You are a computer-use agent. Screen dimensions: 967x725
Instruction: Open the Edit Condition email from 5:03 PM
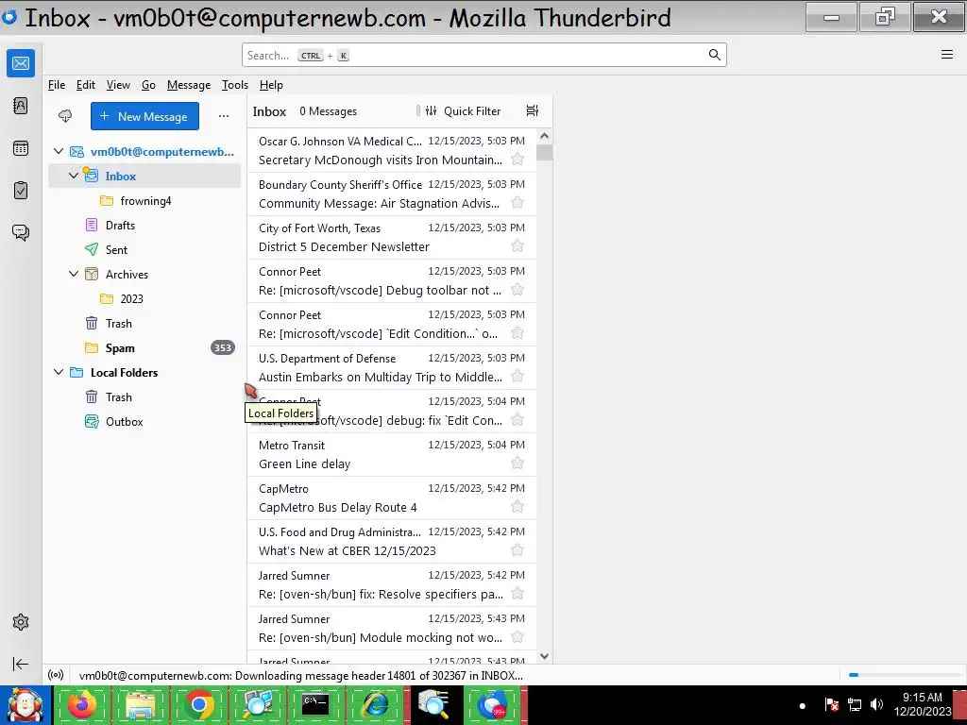pyautogui.click(x=392, y=325)
